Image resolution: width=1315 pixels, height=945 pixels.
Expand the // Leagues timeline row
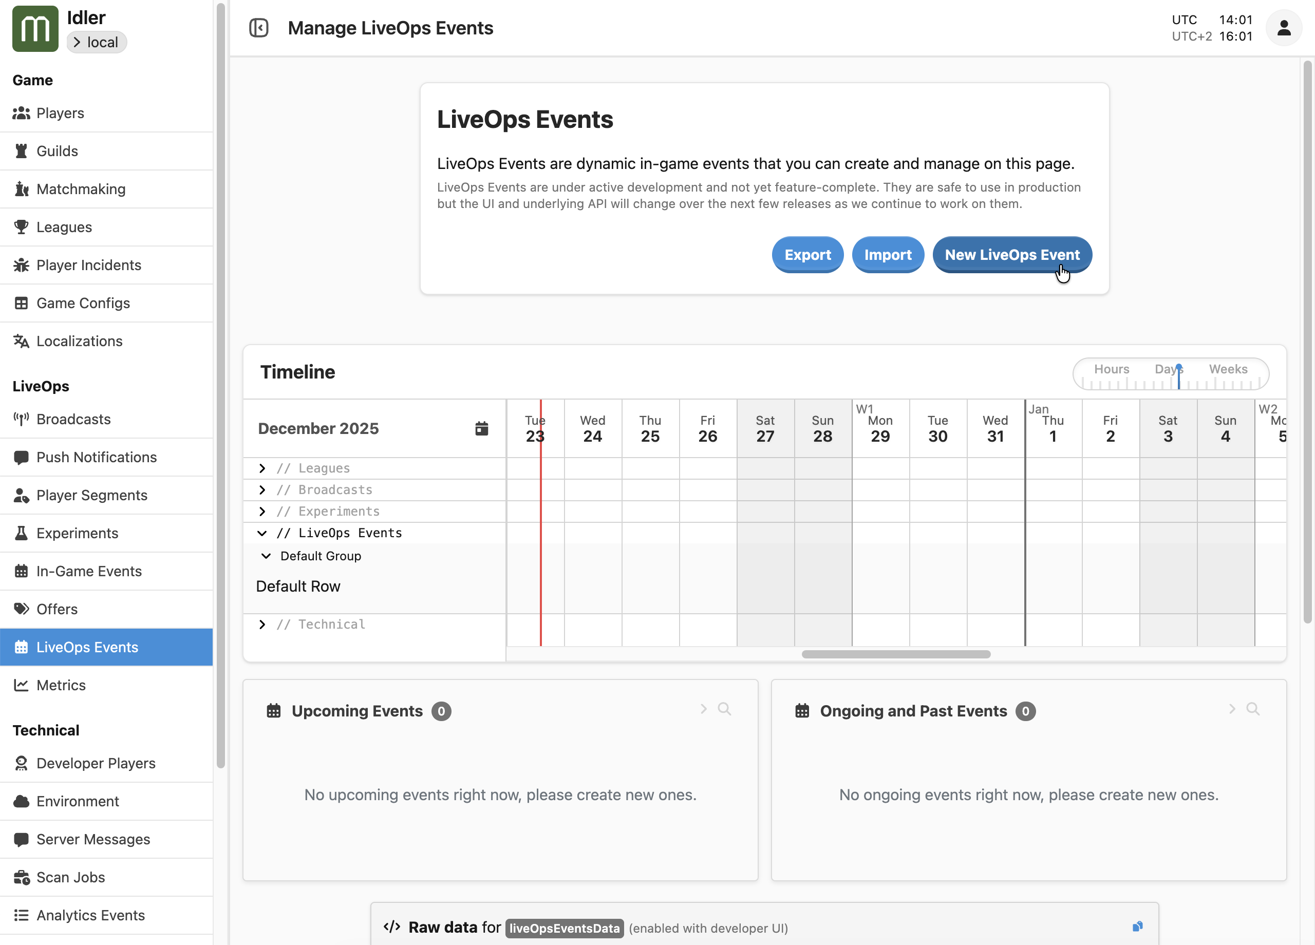tap(262, 468)
